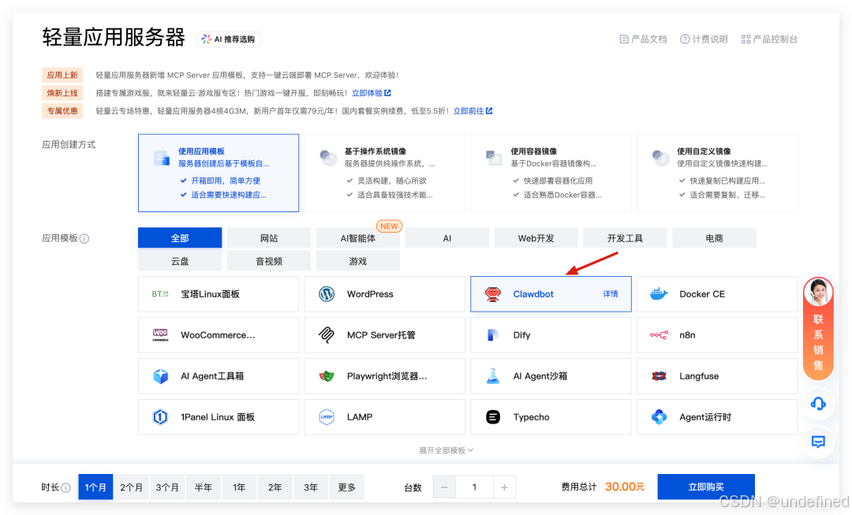Select the WordPress application template icon
The image size is (852, 515).
pos(326,293)
